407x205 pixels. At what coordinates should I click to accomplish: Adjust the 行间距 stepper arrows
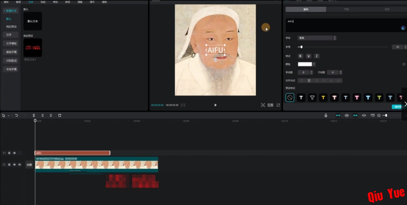[341, 72]
